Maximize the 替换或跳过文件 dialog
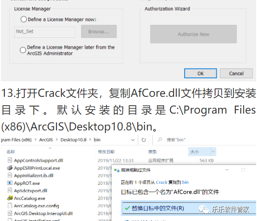Viewport: 257px width, 221px height. pos(243,170)
